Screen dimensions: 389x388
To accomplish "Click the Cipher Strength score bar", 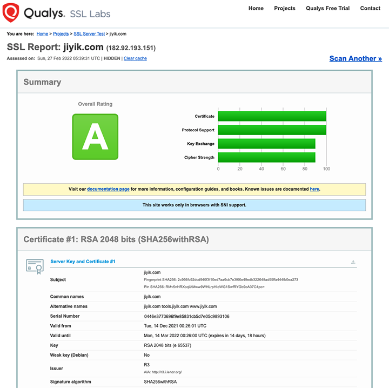I will 267,157.
